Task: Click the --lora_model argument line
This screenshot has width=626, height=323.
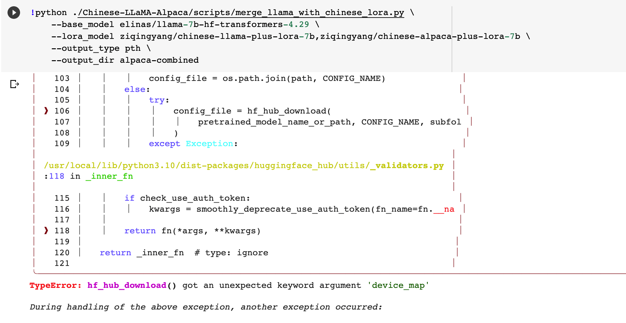Action: pos(290,36)
